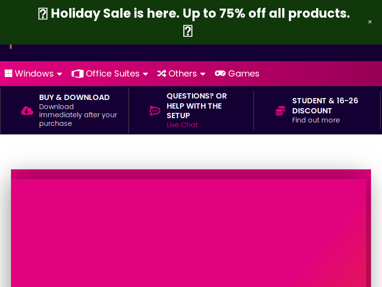Image resolution: width=382 pixels, height=287 pixels.
Task: Follow the Find out more link
Action: (316, 120)
